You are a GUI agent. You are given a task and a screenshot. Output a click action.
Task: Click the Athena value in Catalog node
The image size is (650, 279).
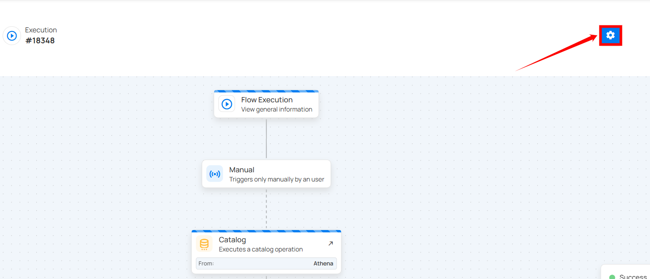pos(323,263)
